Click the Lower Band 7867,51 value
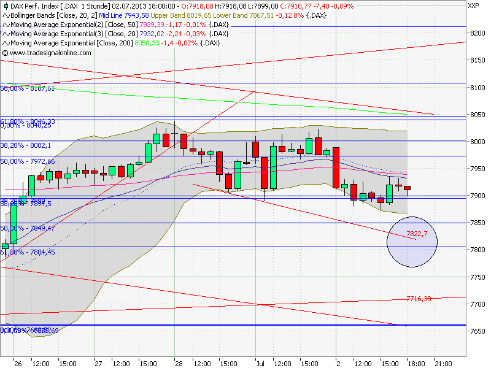This screenshot has height=368, width=491. [243, 15]
